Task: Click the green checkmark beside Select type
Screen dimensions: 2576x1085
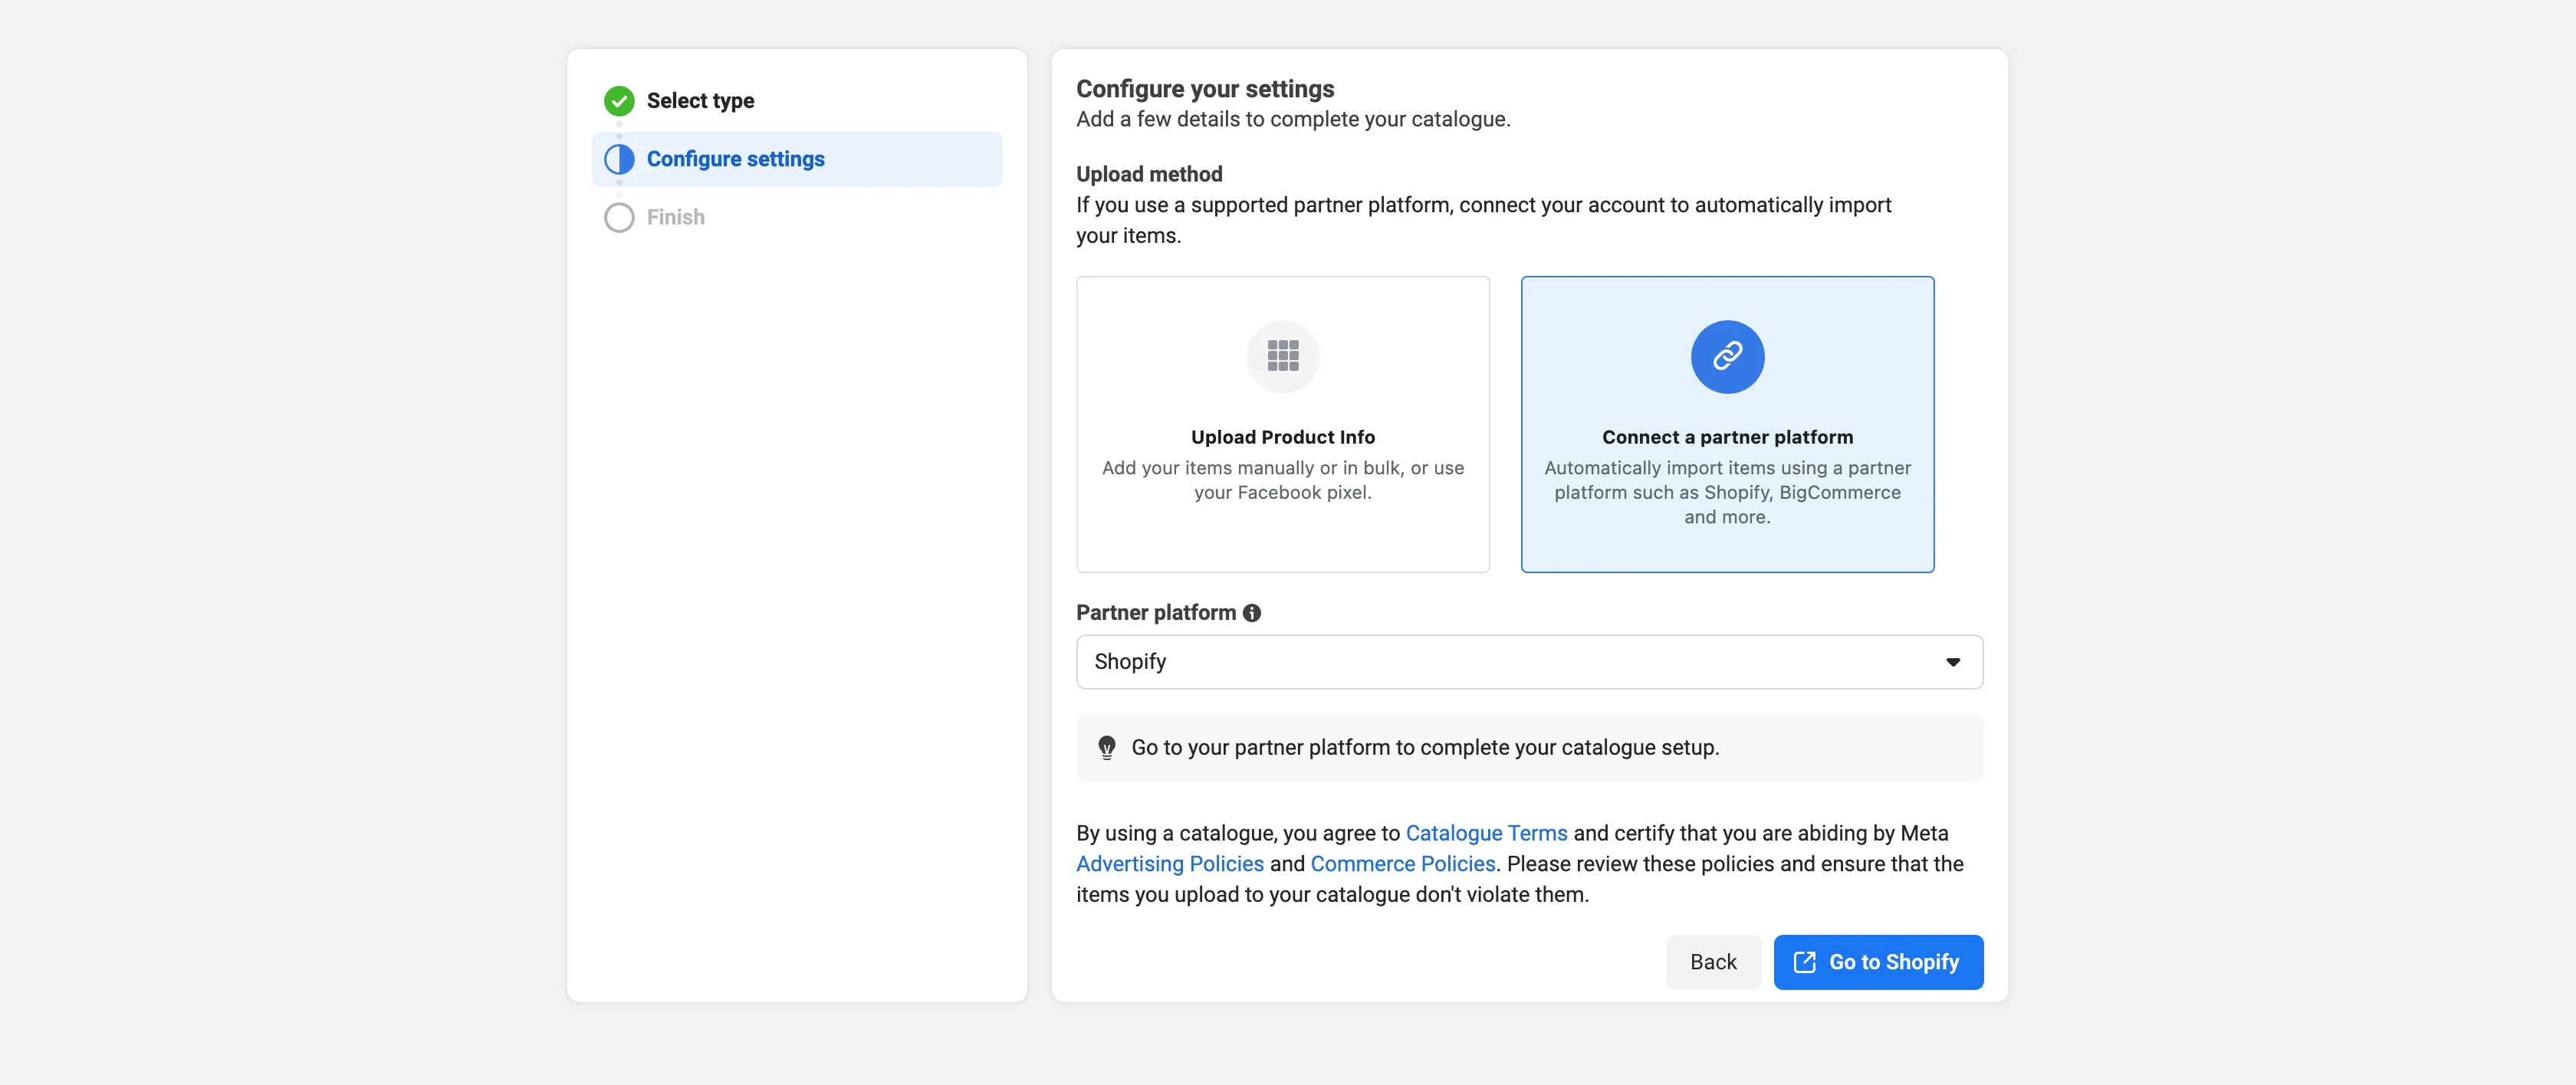Action: click(x=619, y=101)
